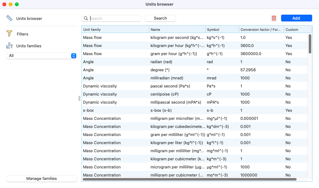This screenshot has width=319, height=188.
Task: Click the panel splitter handle
Action: pyautogui.click(x=79, y=98)
